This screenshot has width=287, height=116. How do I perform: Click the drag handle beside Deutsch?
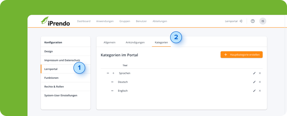[x=112, y=82]
